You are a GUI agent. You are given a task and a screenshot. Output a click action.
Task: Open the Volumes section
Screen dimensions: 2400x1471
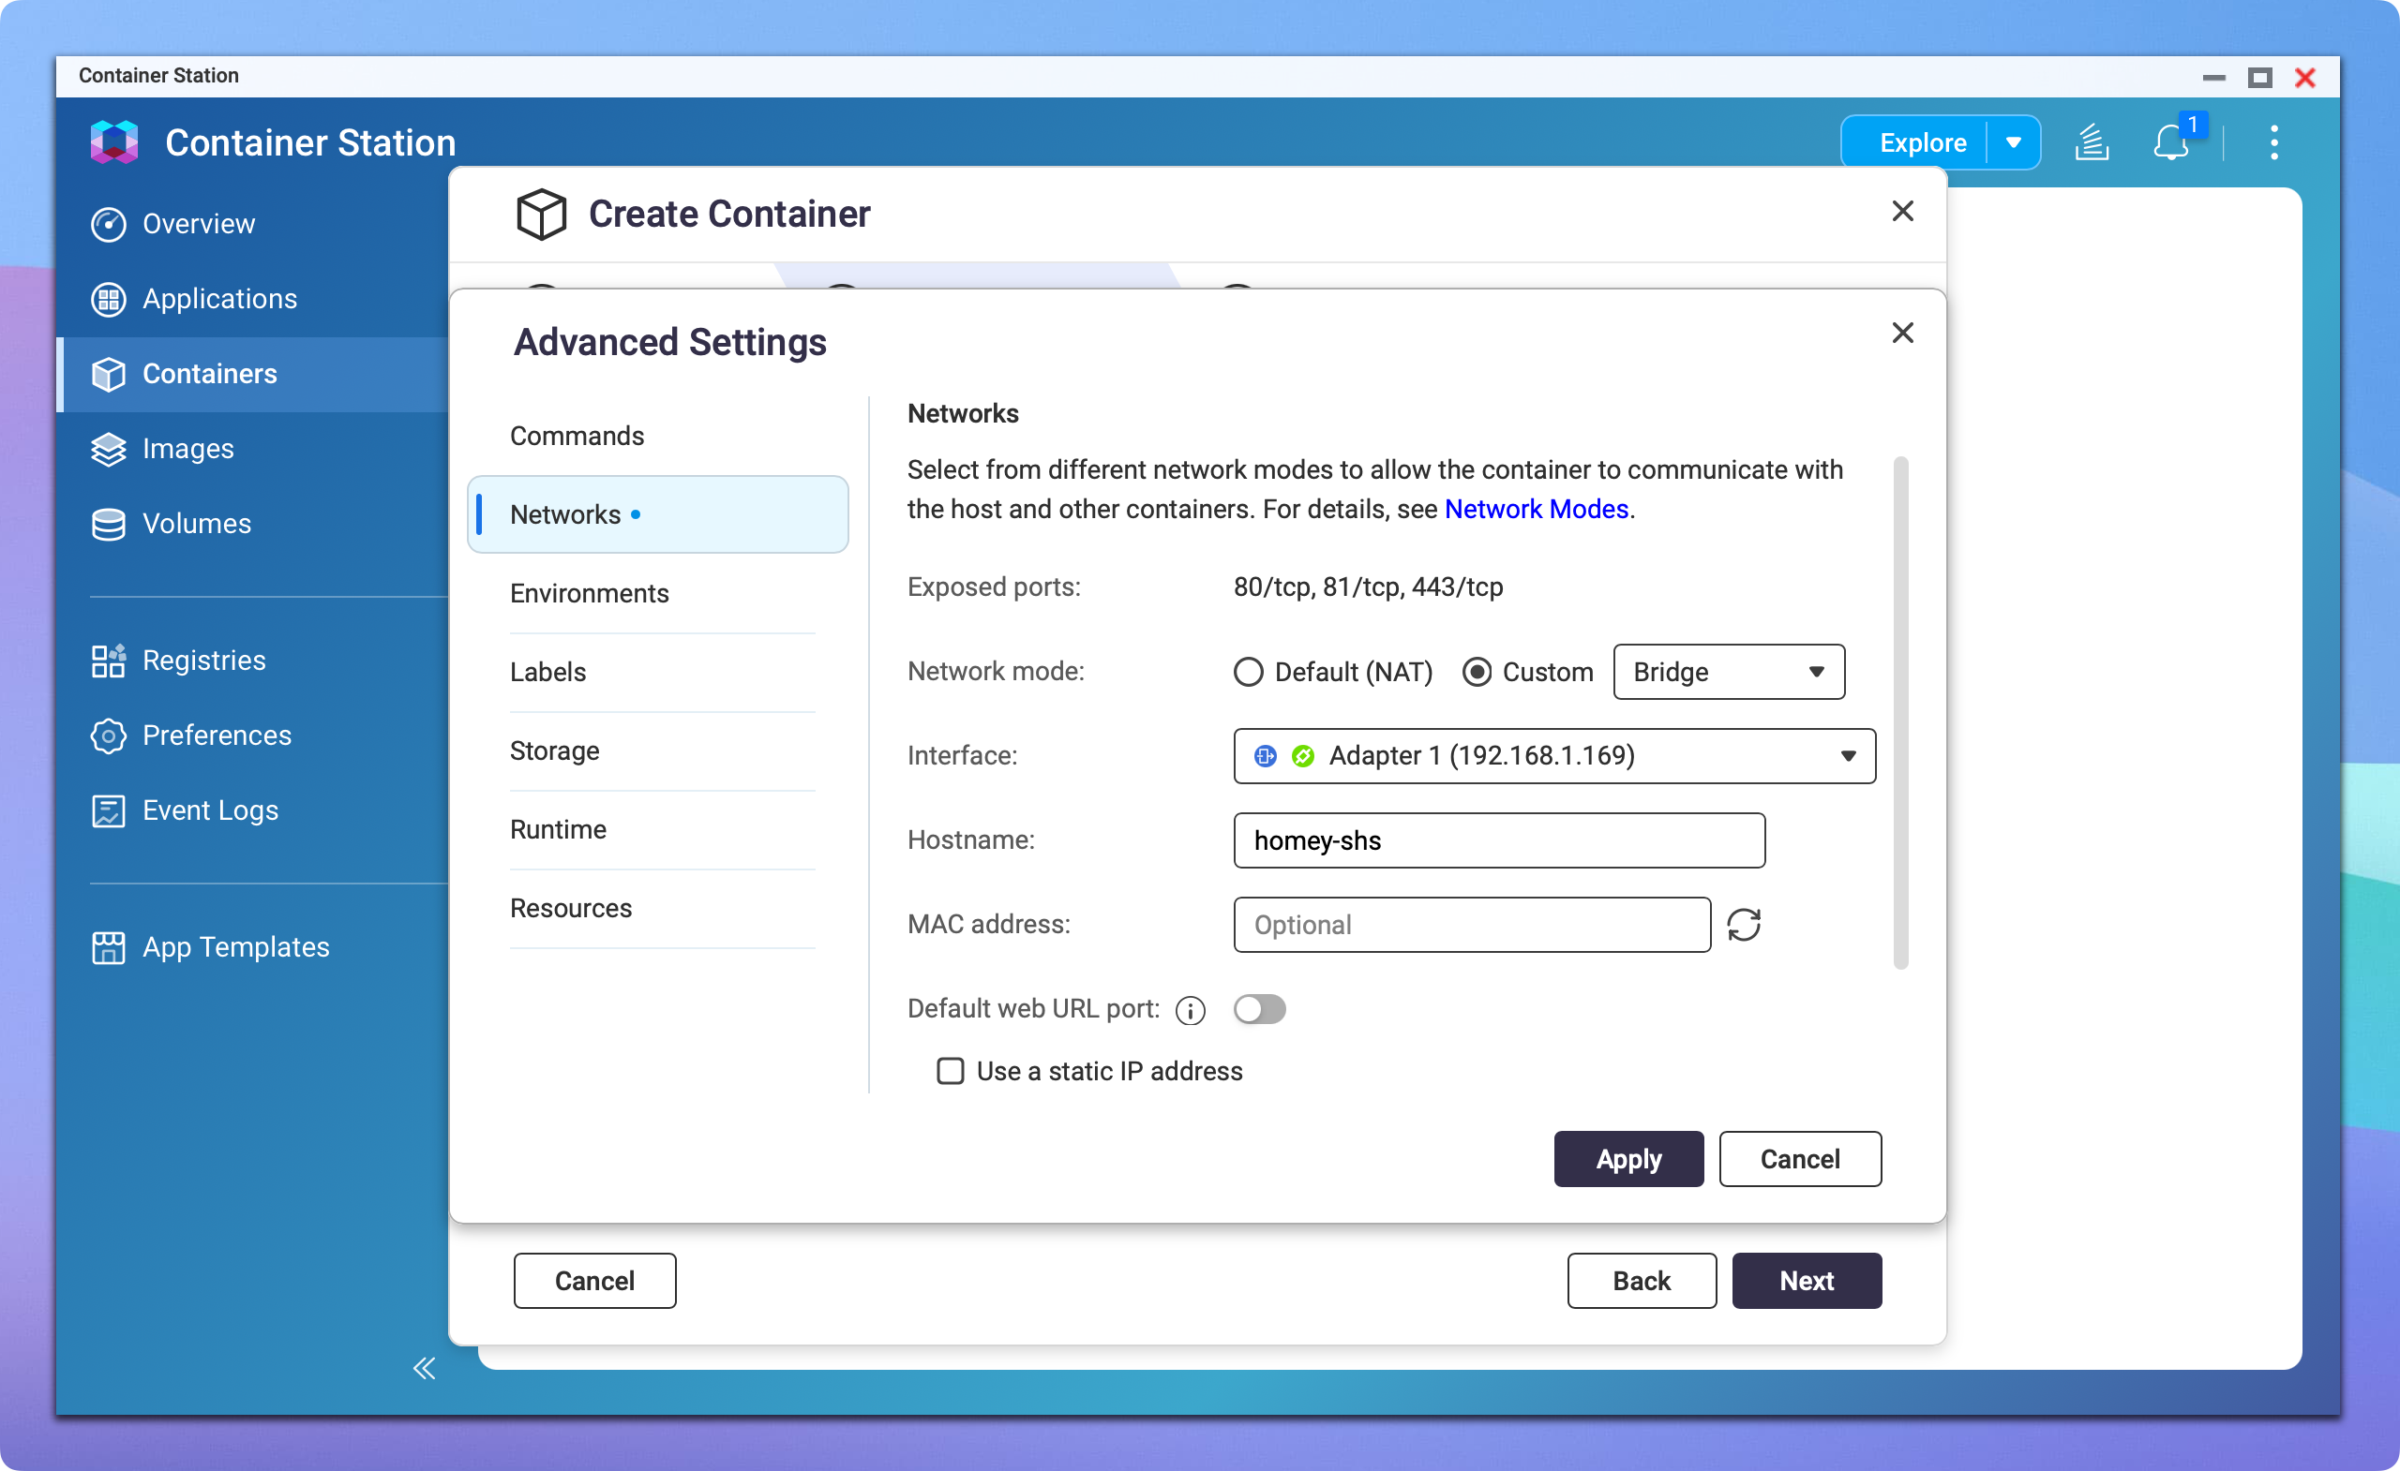click(x=196, y=523)
